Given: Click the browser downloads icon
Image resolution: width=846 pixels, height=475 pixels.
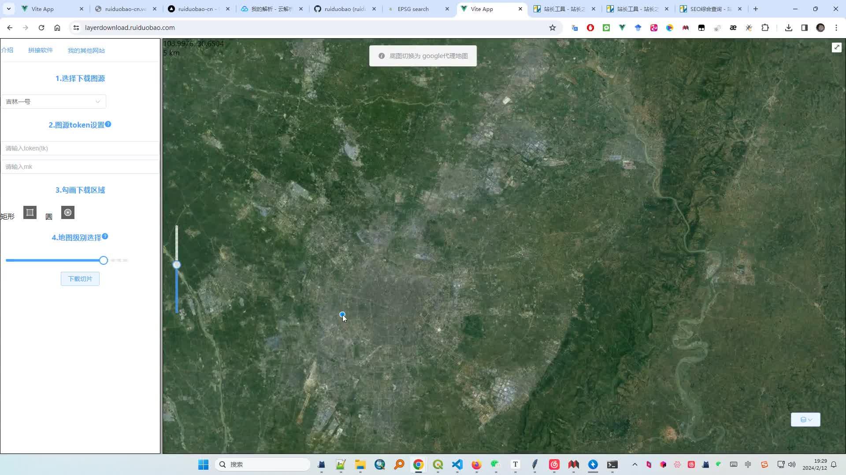Looking at the screenshot, I should point(788,27).
